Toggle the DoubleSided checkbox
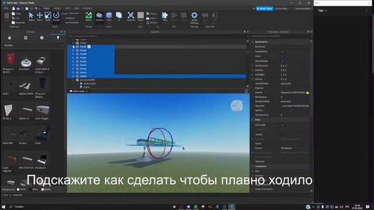This screenshot has height=210, width=374. point(282,61)
